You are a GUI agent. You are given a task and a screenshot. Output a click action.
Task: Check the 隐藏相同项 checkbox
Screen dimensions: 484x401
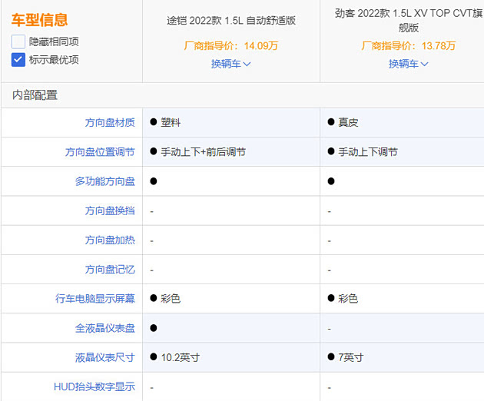[x=19, y=42]
